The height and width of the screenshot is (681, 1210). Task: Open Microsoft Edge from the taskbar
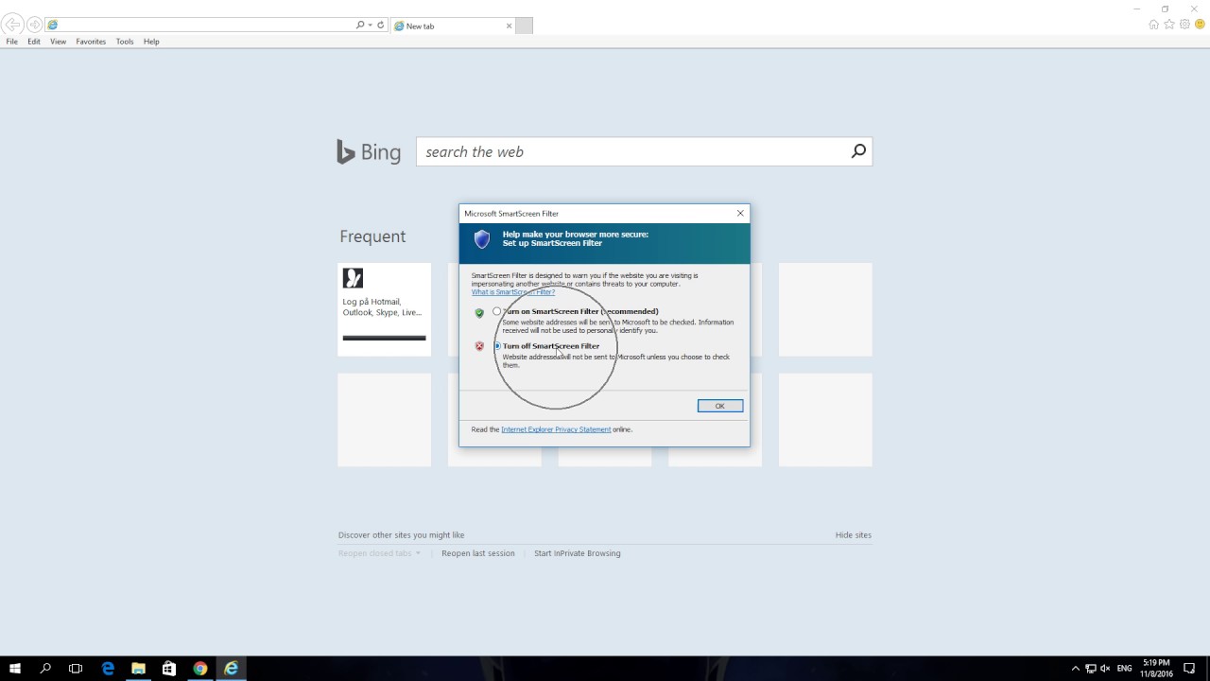pyautogui.click(x=108, y=669)
